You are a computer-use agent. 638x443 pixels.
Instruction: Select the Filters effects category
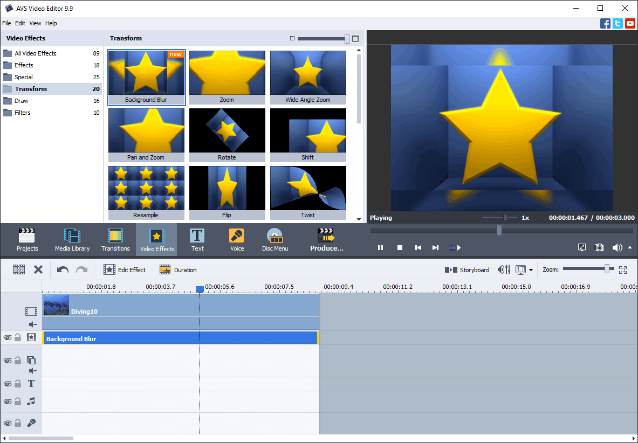[x=23, y=113]
